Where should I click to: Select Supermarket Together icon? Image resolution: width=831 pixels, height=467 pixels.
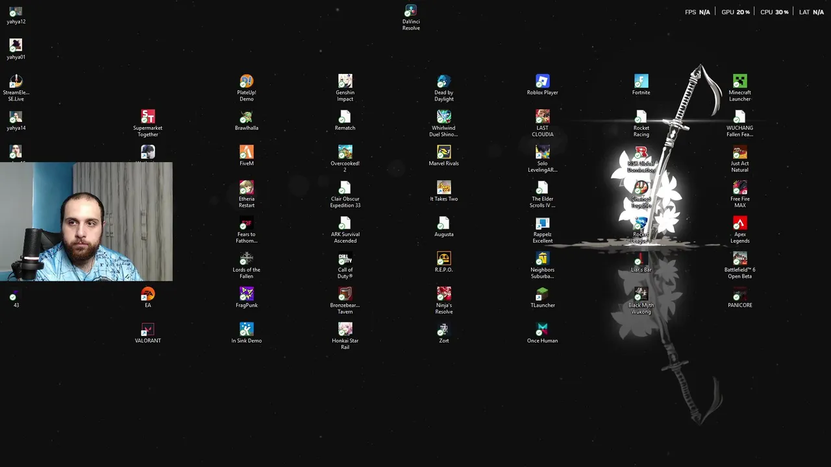tap(148, 123)
